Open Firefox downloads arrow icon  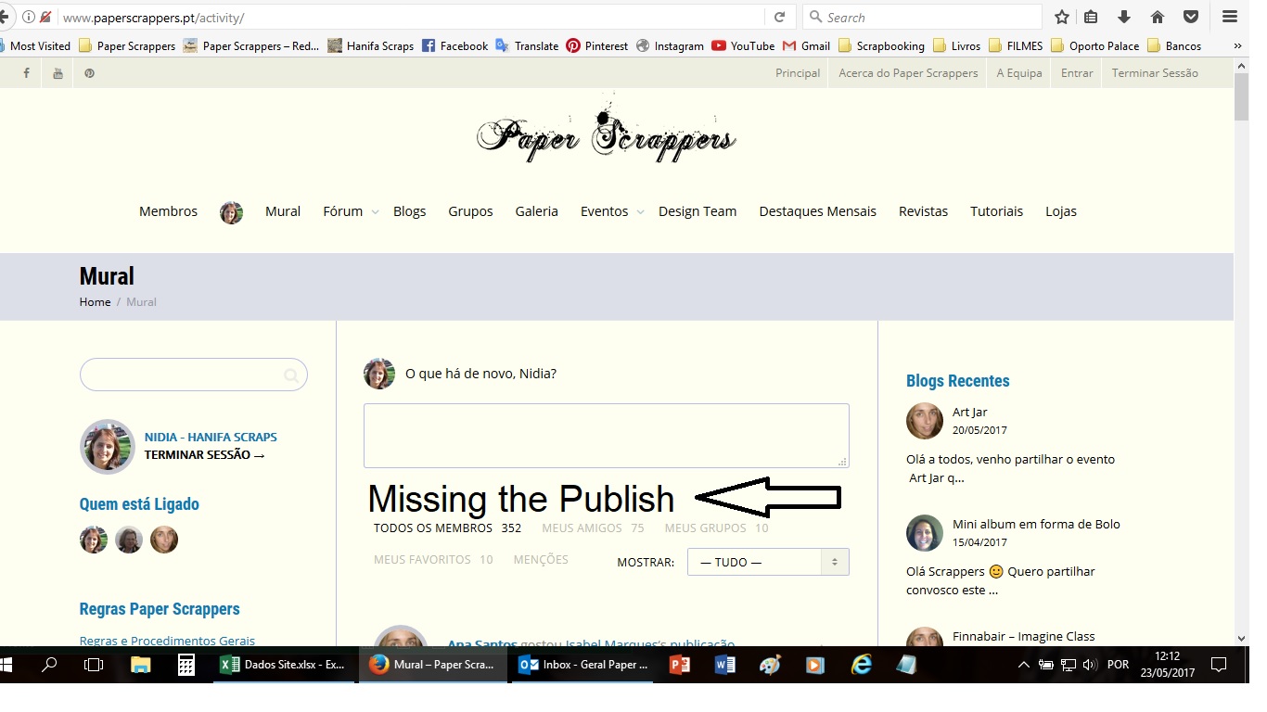tap(1124, 18)
